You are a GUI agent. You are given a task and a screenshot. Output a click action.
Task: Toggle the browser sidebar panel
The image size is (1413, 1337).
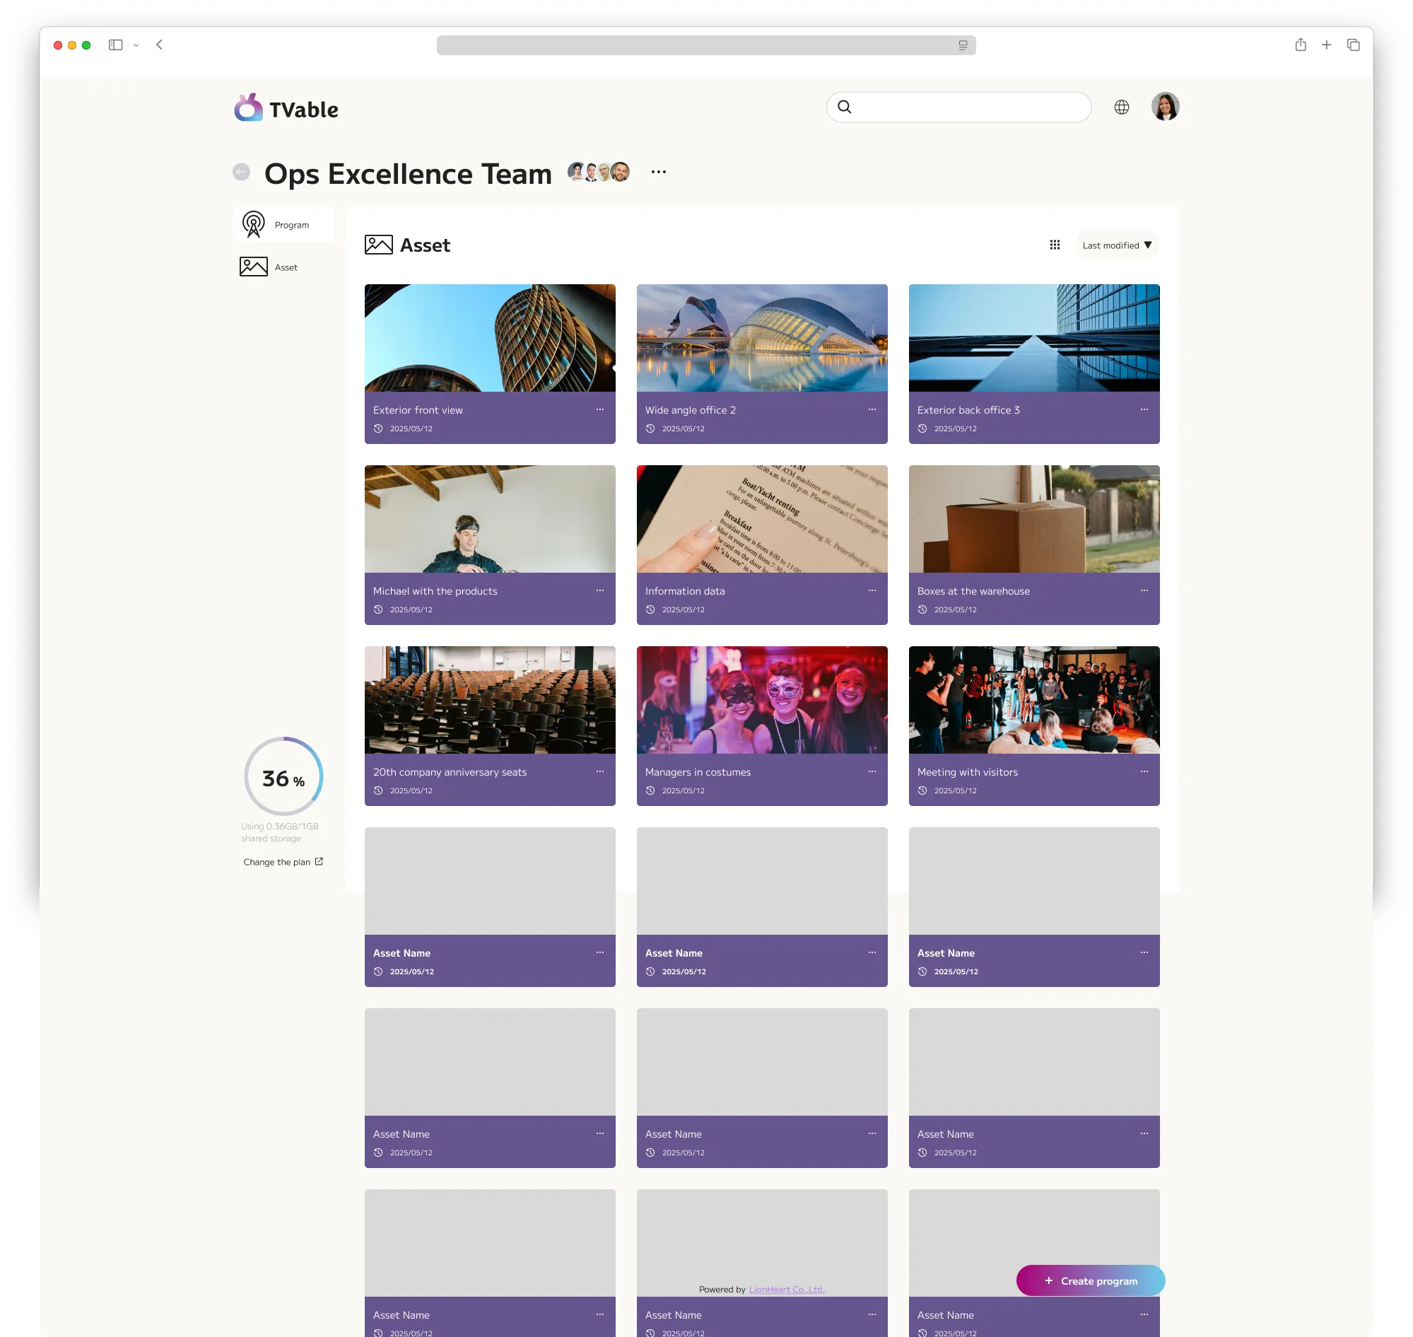coord(115,45)
